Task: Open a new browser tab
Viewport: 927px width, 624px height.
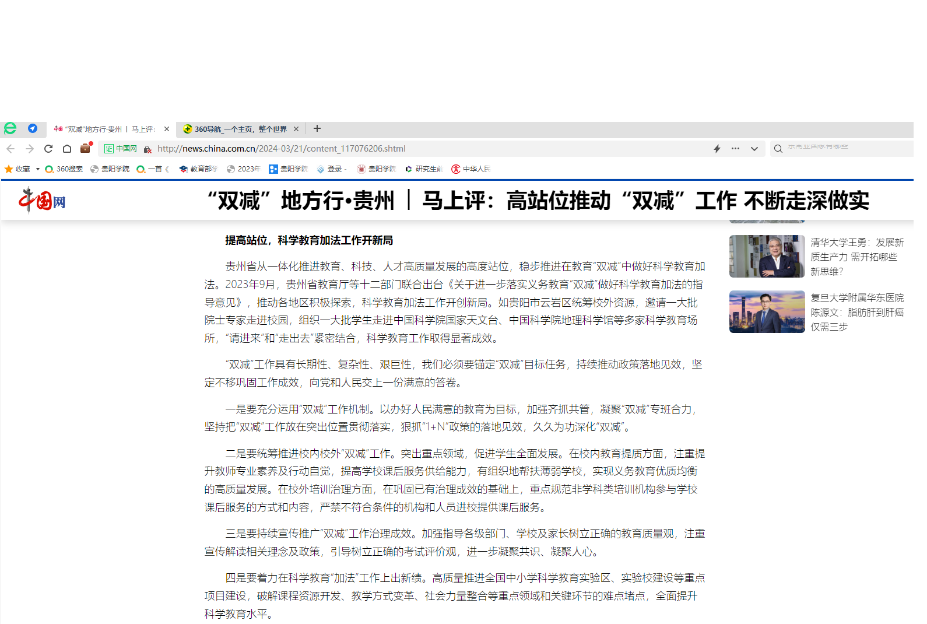Action: click(x=317, y=129)
